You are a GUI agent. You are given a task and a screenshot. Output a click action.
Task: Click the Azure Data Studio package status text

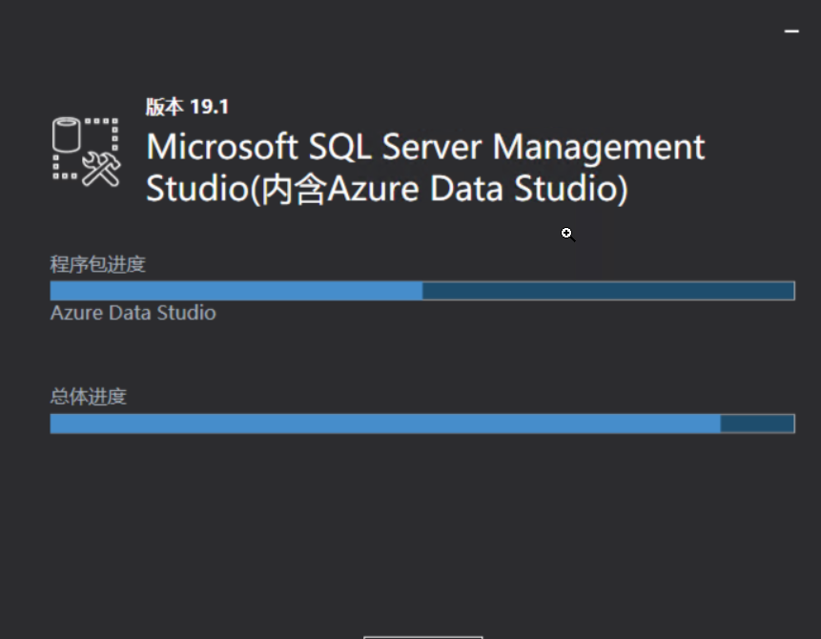[133, 313]
